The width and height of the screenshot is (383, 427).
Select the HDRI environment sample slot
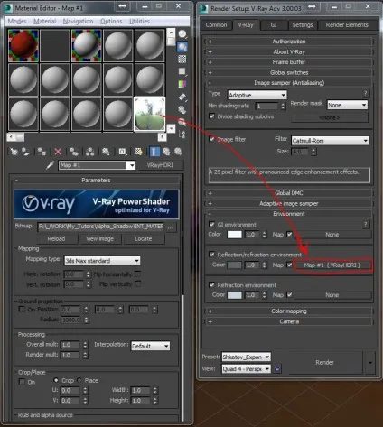pos(150,115)
